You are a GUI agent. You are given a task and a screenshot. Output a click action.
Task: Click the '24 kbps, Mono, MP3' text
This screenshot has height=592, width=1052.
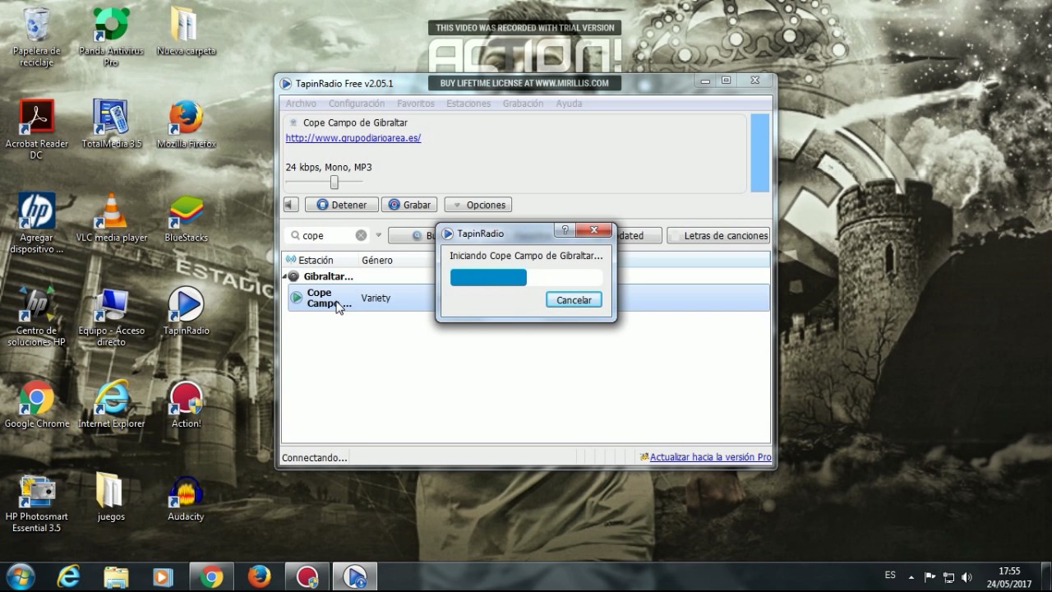[329, 167]
